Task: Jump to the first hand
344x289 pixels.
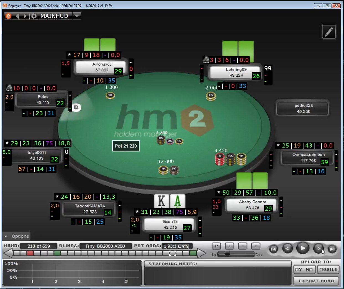Action: [x=273, y=249]
